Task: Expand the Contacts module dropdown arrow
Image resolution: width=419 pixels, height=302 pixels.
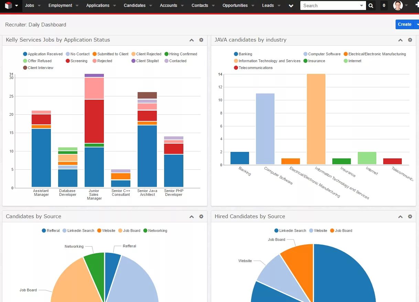Action: (213, 6)
